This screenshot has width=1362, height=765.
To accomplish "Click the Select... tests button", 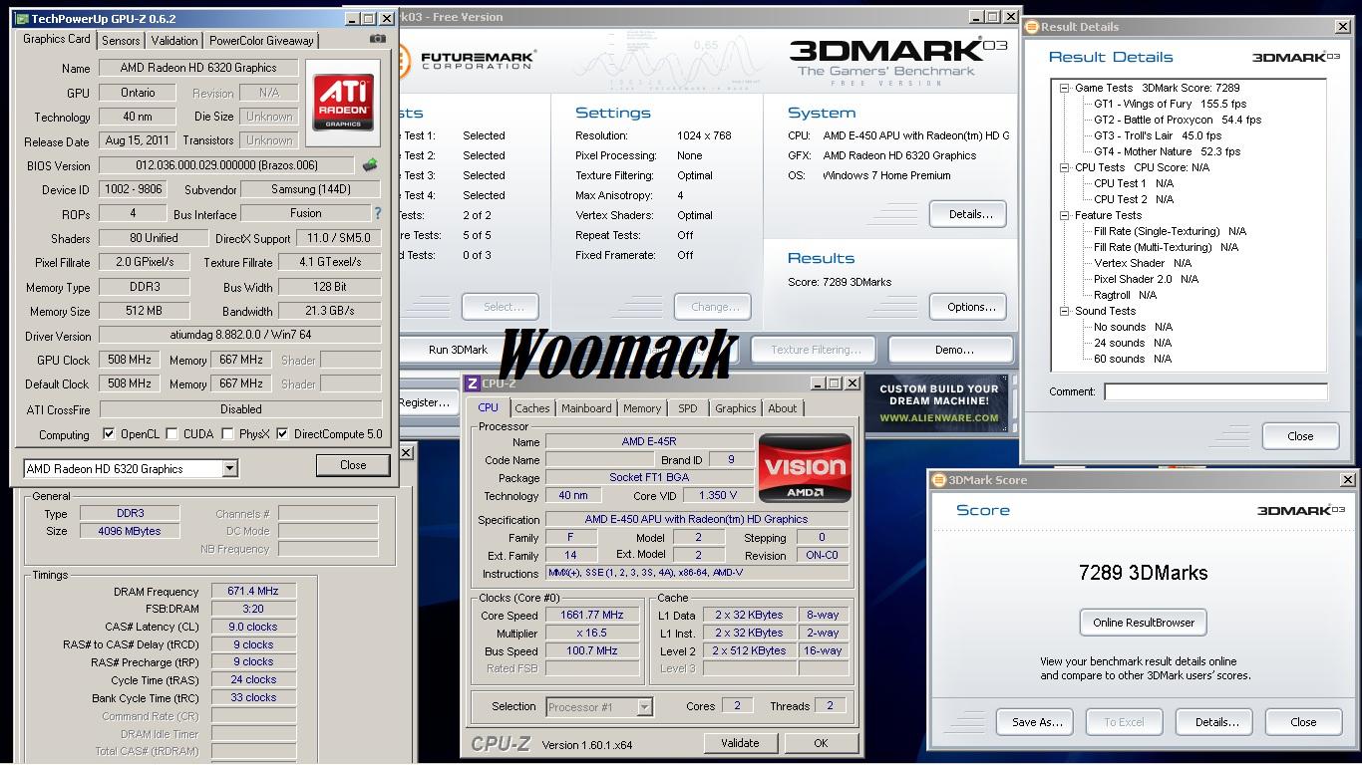I will [x=501, y=307].
